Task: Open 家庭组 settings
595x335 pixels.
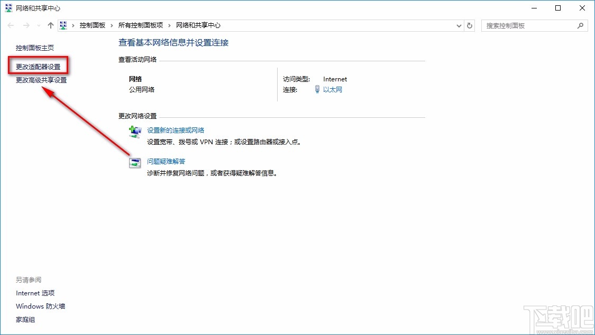Action: (x=25, y=319)
